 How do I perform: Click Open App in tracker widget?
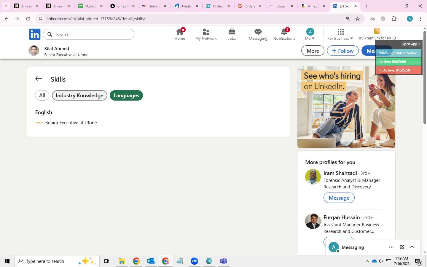pos(411,44)
